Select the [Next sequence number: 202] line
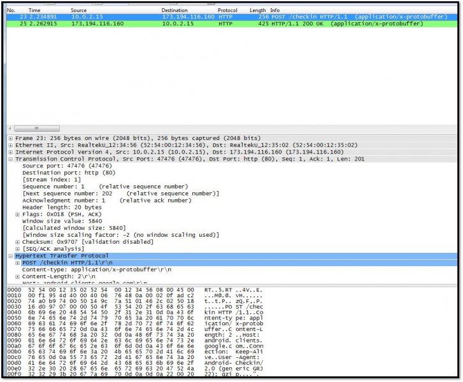This screenshot has height=382, width=463. [x=121, y=194]
